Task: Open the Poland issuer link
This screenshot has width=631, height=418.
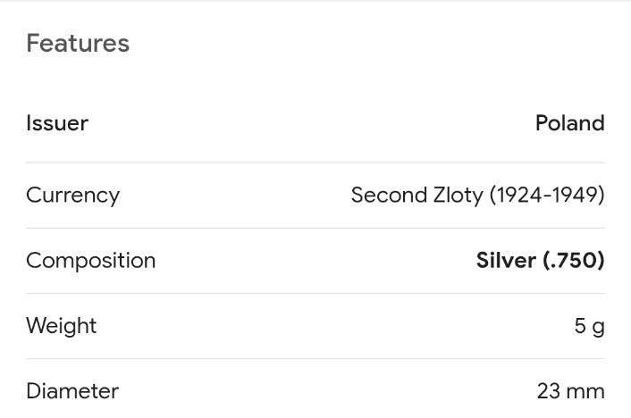Action: coord(570,123)
